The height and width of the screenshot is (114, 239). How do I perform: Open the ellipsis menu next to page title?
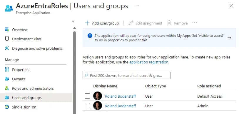point(137,6)
